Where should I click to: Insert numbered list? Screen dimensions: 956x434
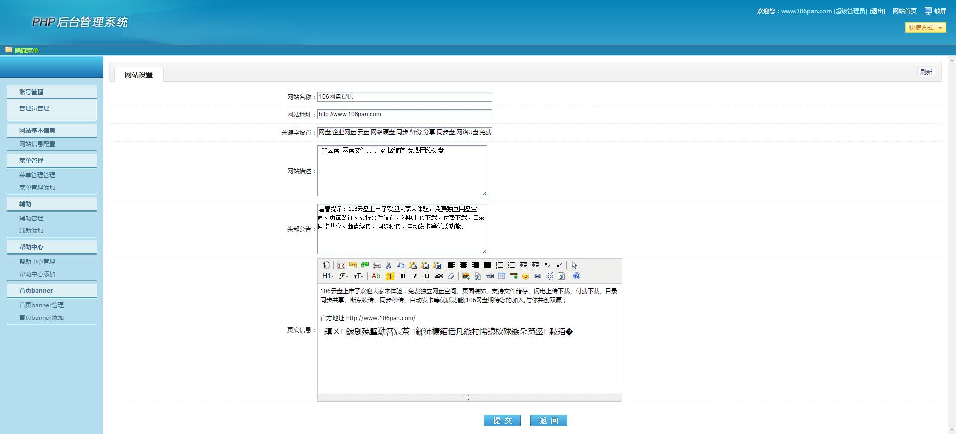point(499,265)
